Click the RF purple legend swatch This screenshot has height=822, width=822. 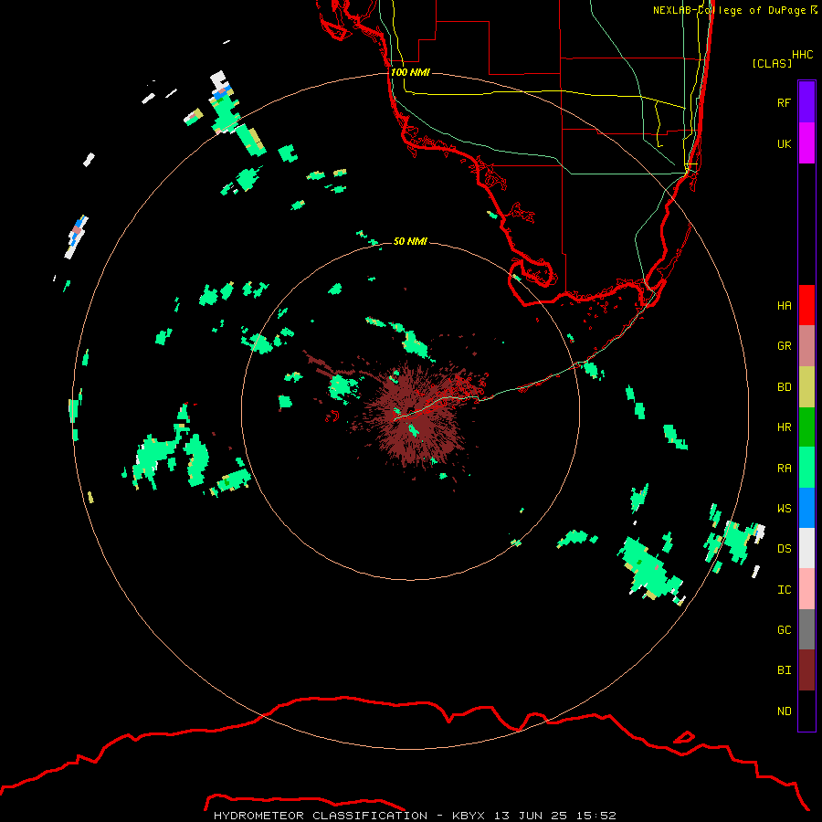tap(806, 102)
